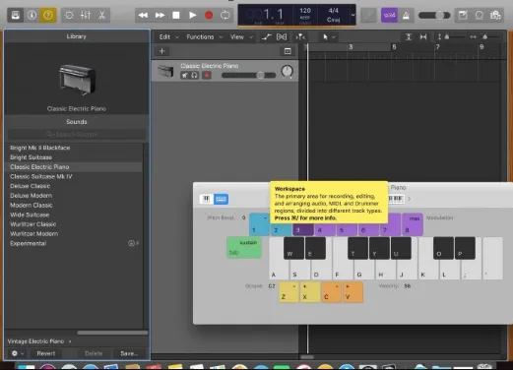Mute the Classic Electric Piano track
513x370 pixels.
pos(185,76)
